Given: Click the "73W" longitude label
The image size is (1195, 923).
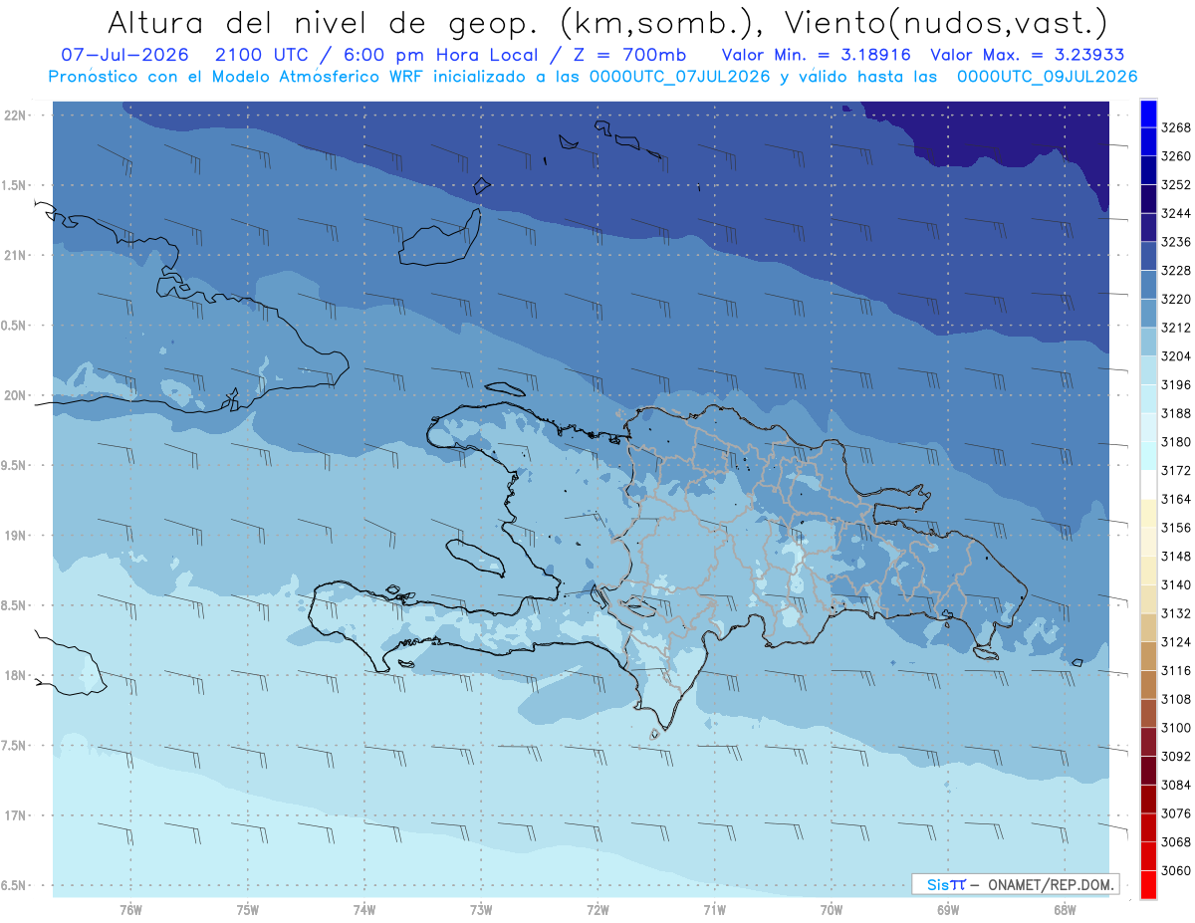Looking at the screenshot, I should coord(481,909).
